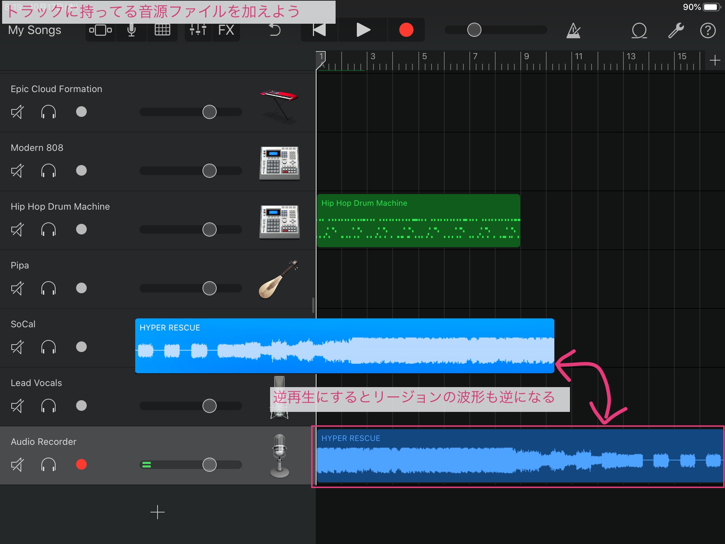Solo the Pipa track
725x544 pixels.
click(x=48, y=288)
